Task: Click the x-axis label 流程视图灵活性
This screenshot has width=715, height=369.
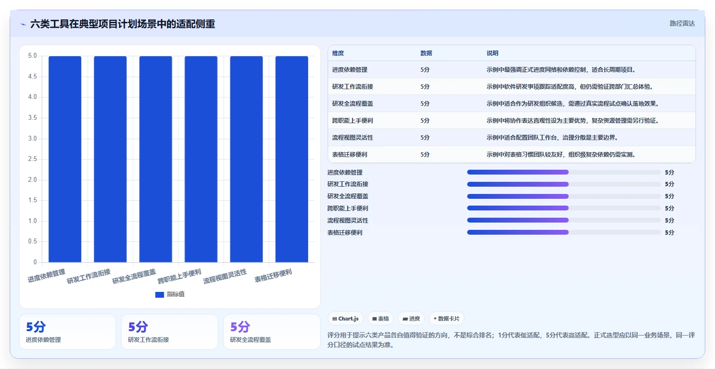Action: point(225,276)
